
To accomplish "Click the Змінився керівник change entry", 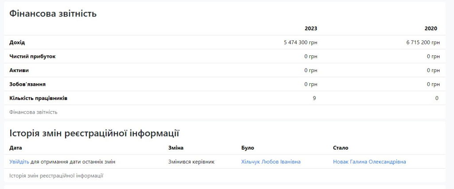I will pos(192,162).
